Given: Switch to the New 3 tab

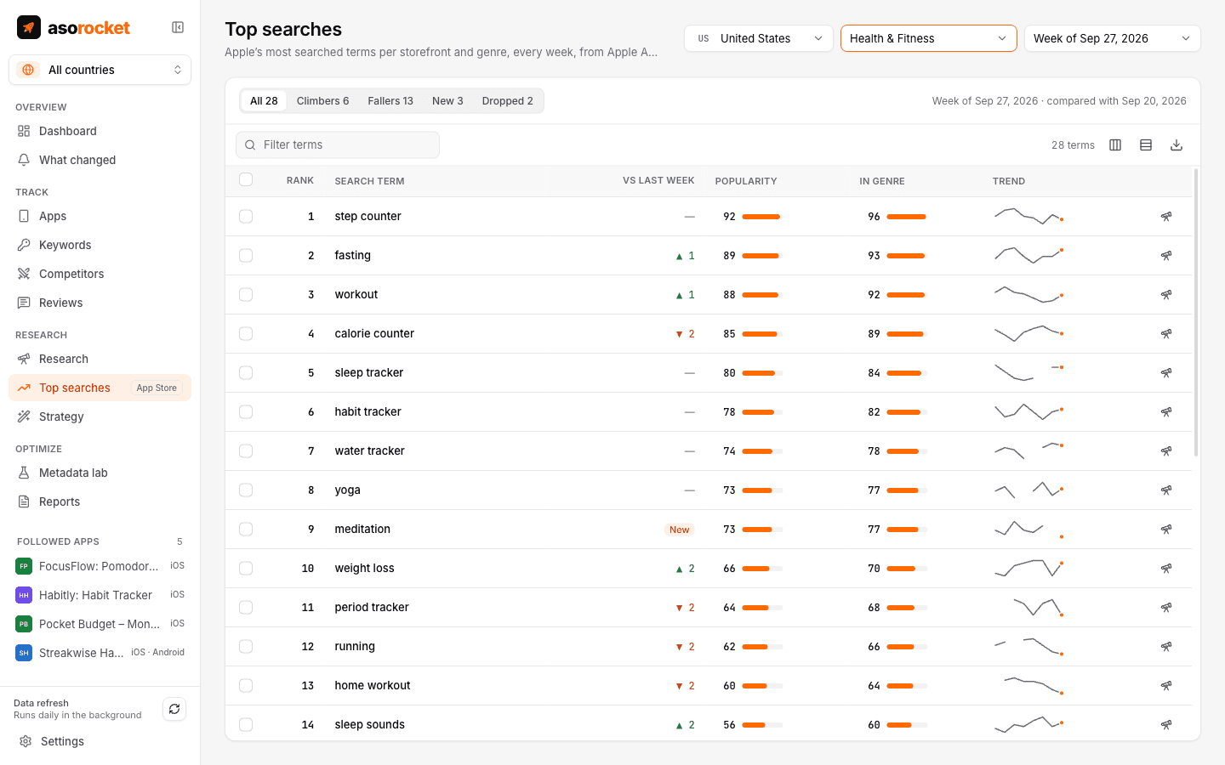Looking at the screenshot, I should (x=447, y=101).
